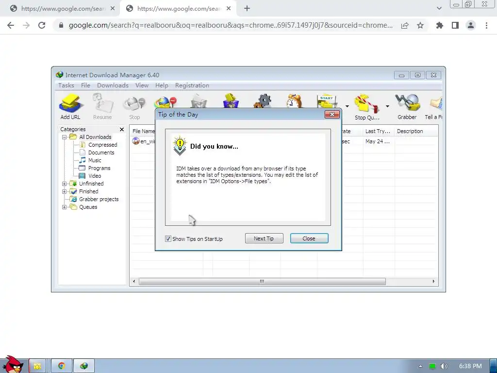Open the View menu
This screenshot has height=373, width=497.
tap(142, 85)
